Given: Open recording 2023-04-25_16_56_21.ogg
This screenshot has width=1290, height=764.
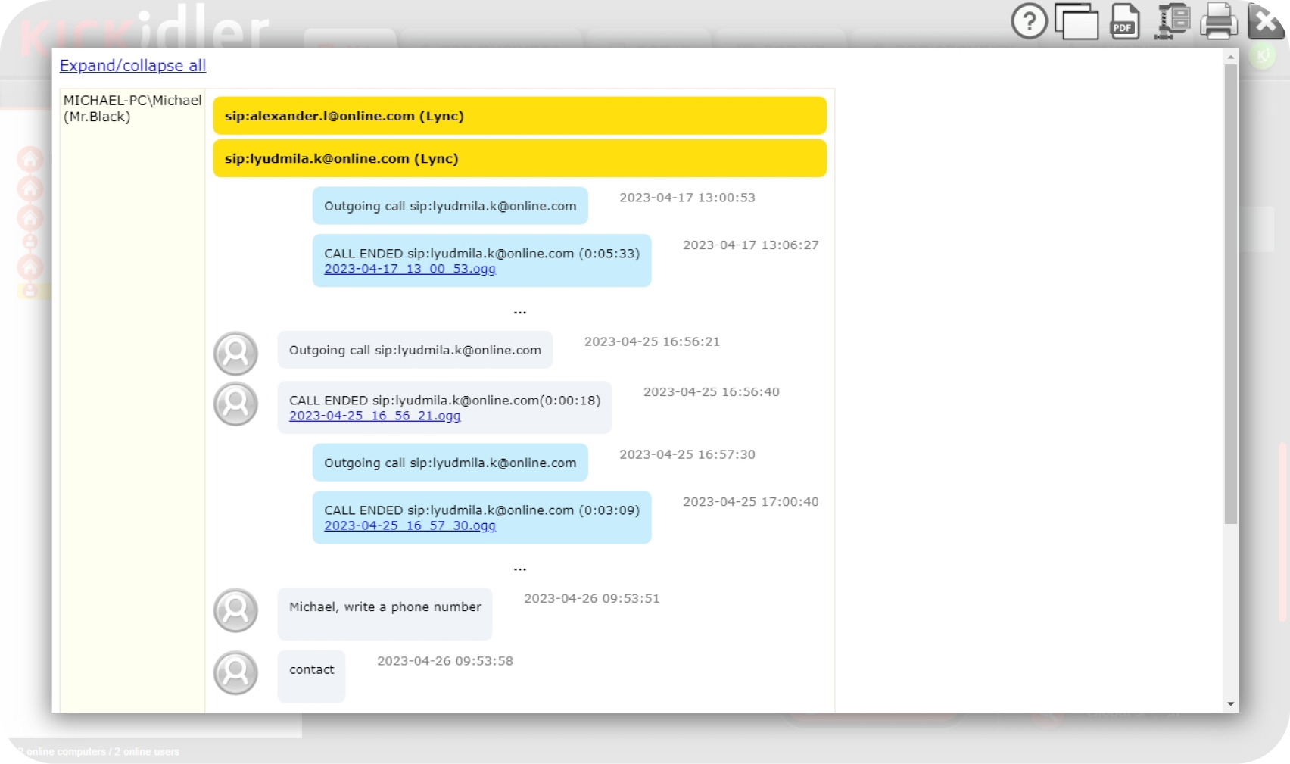Looking at the screenshot, I should tap(375, 416).
